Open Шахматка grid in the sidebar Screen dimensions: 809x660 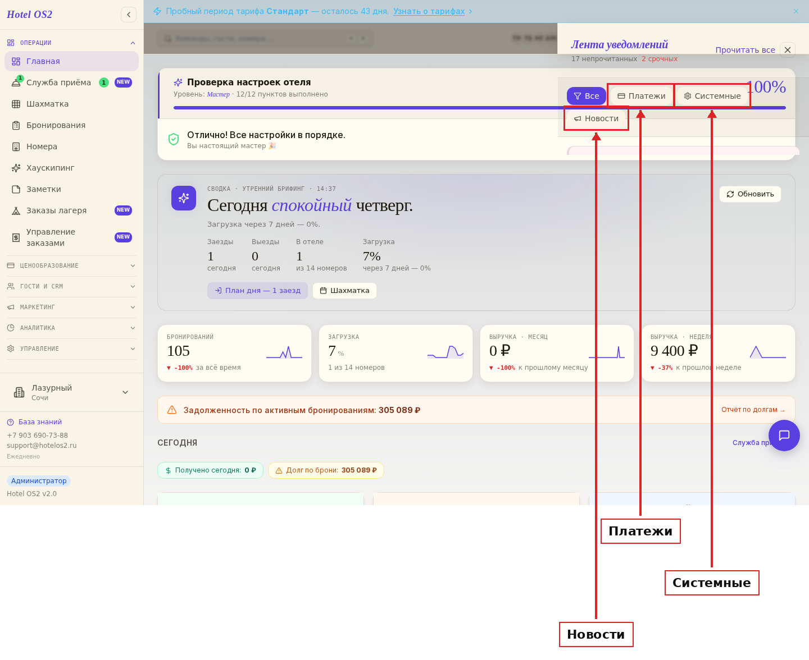pyautogui.click(x=71, y=104)
